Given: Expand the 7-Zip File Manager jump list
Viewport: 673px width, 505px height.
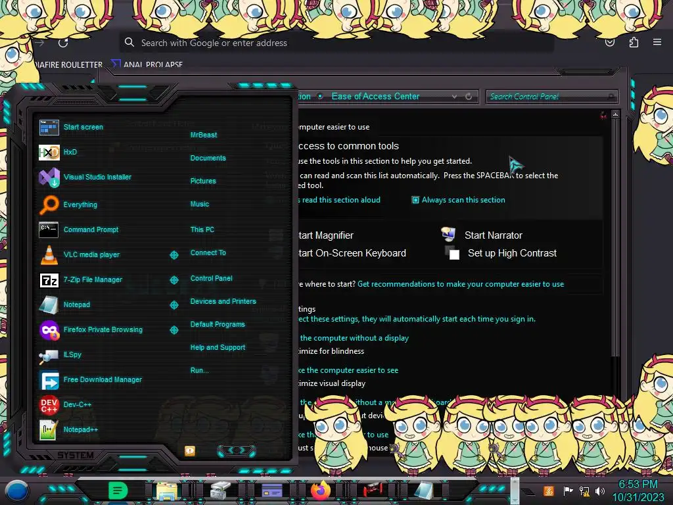Looking at the screenshot, I should [174, 280].
